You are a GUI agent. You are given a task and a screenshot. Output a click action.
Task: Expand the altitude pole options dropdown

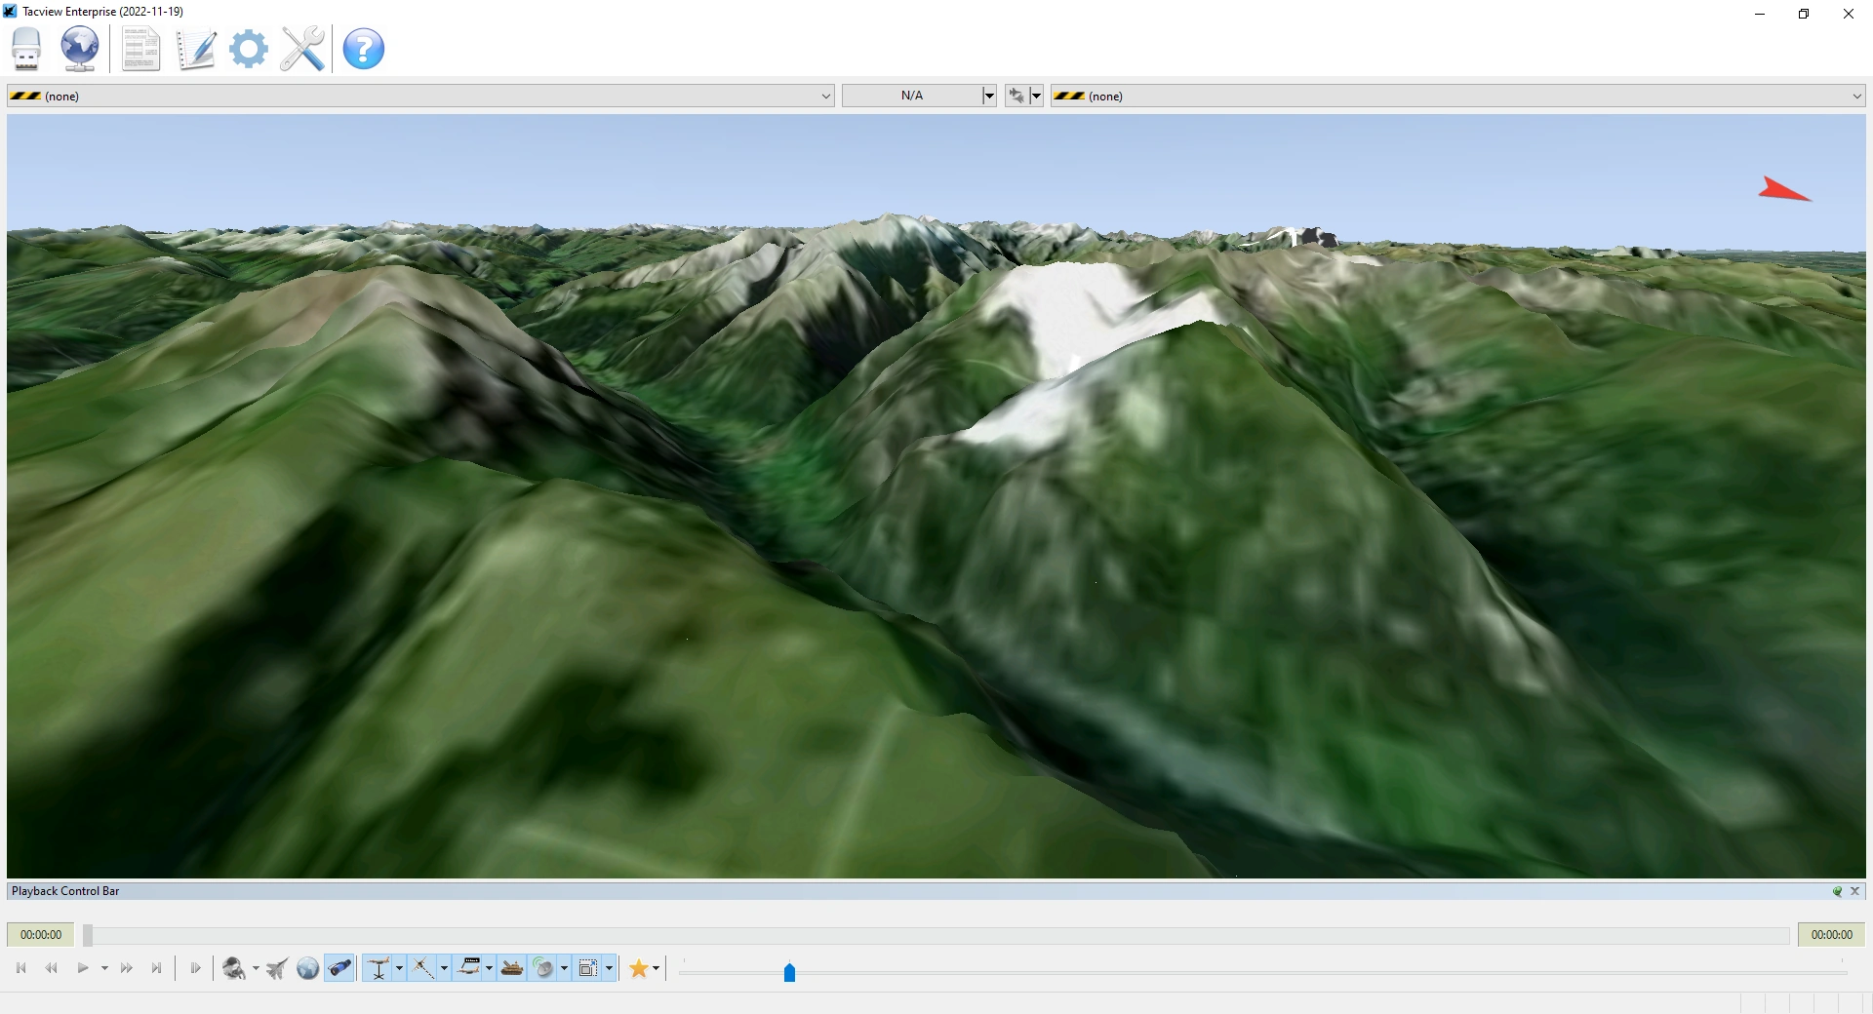(x=399, y=968)
